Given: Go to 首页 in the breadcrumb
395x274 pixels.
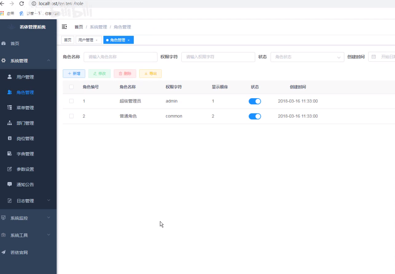Looking at the screenshot, I should [79, 27].
